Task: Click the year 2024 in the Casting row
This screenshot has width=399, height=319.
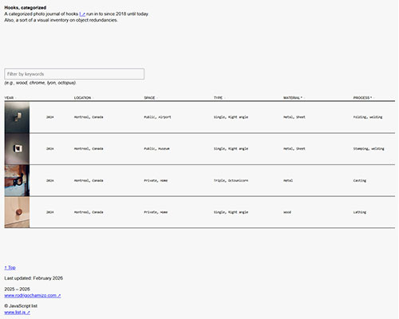Action: coord(50,180)
